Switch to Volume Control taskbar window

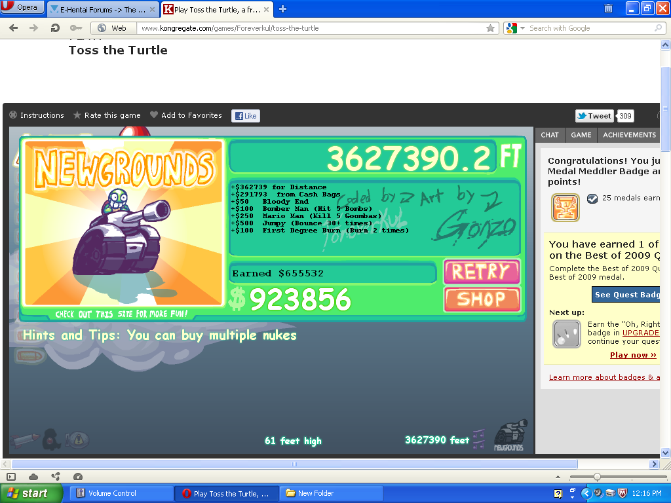pos(122,493)
